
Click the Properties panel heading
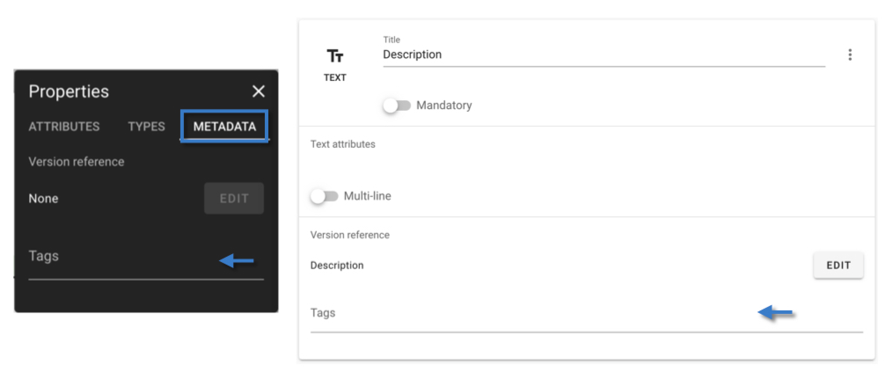click(69, 91)
